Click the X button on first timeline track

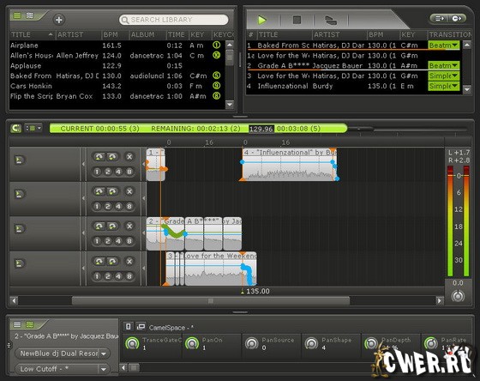click(129, 157)
